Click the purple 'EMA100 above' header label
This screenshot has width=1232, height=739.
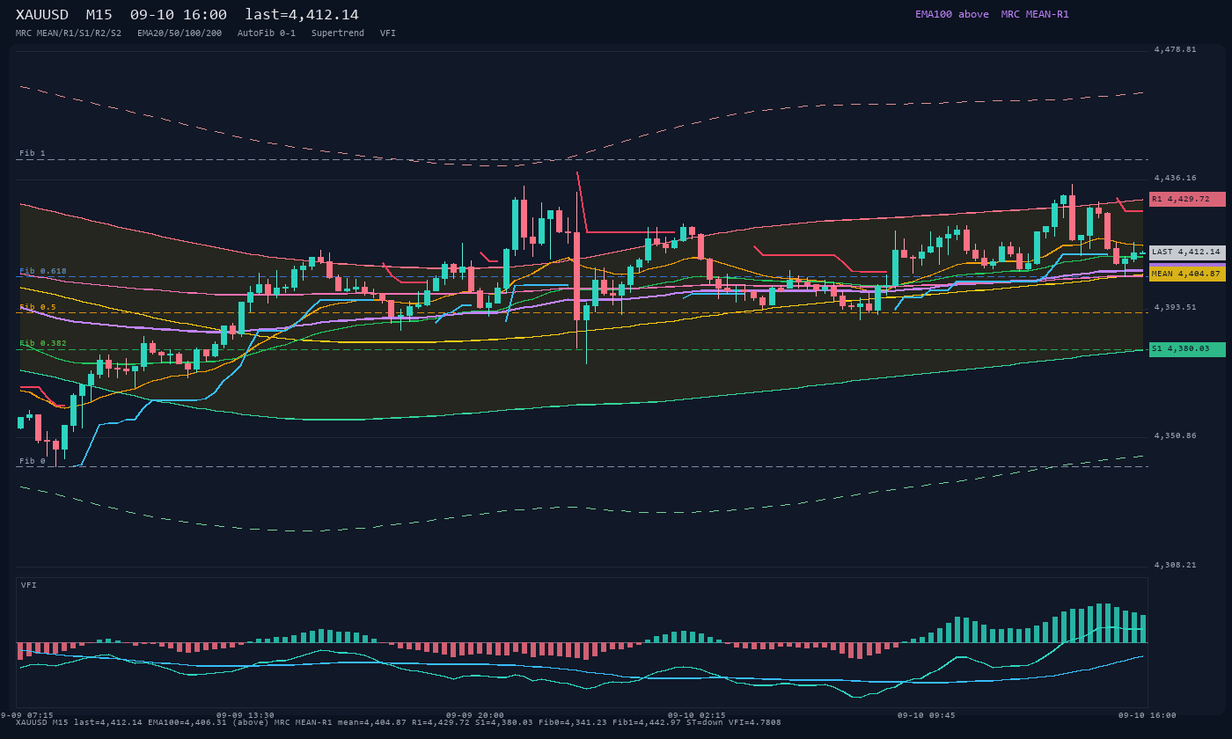click(x=952, y=14)
